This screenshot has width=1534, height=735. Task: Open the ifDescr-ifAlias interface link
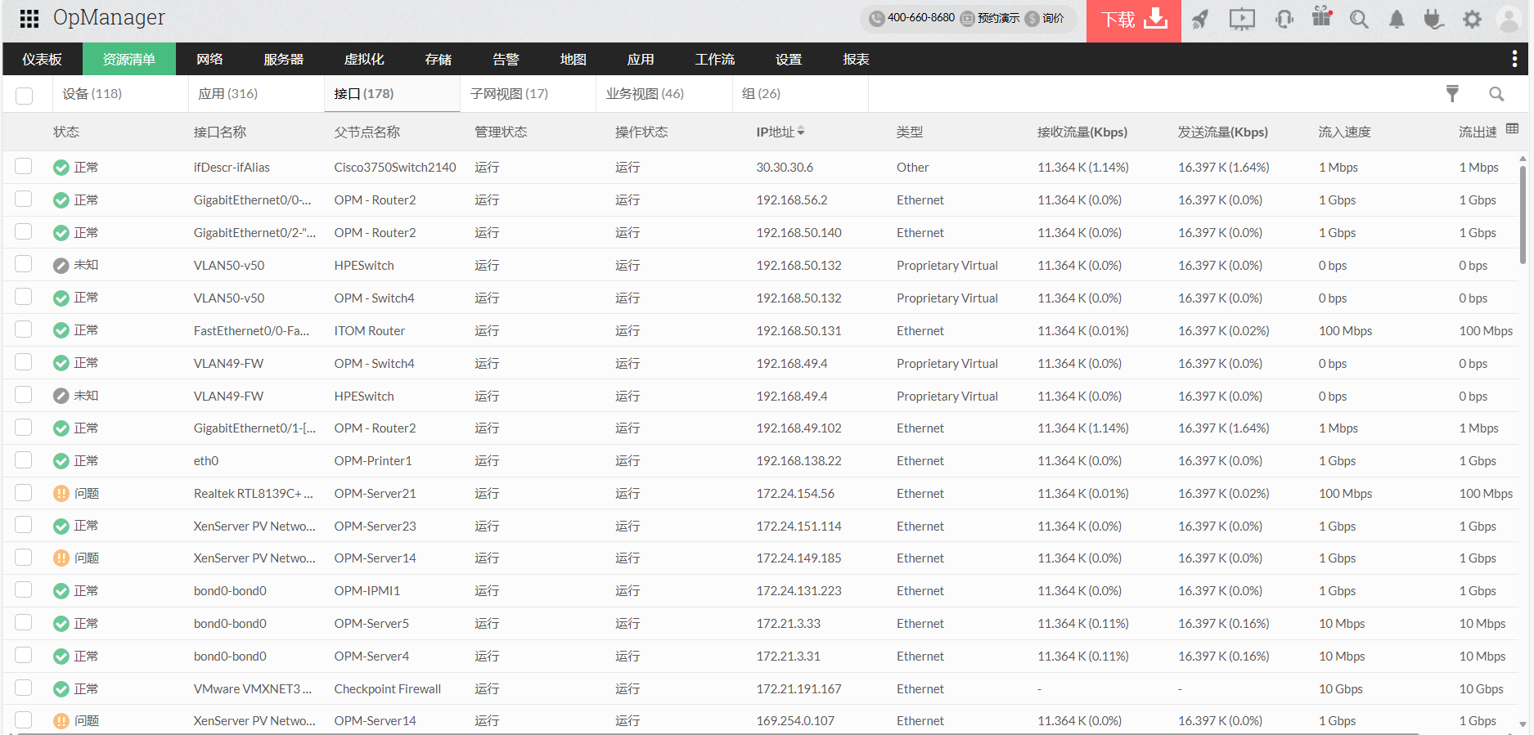point(232,167)
